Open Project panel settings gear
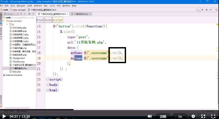Screen dimensions: 219x119 point(29,14)
